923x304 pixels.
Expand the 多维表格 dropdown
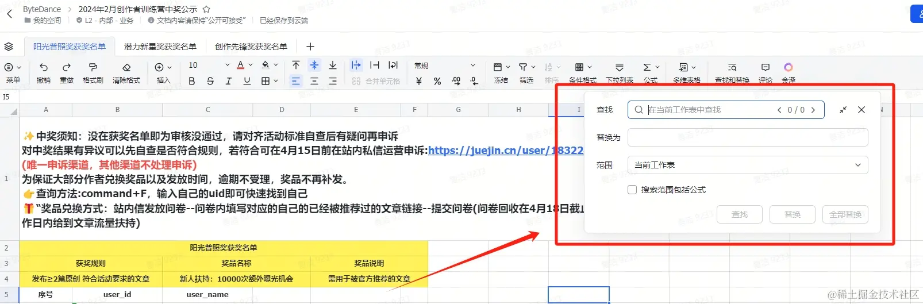[x=694, y=67]
